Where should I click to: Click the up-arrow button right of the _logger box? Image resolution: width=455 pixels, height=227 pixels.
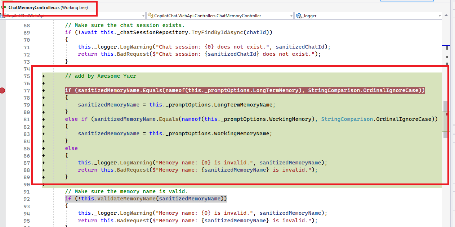(x=446, y=15)
